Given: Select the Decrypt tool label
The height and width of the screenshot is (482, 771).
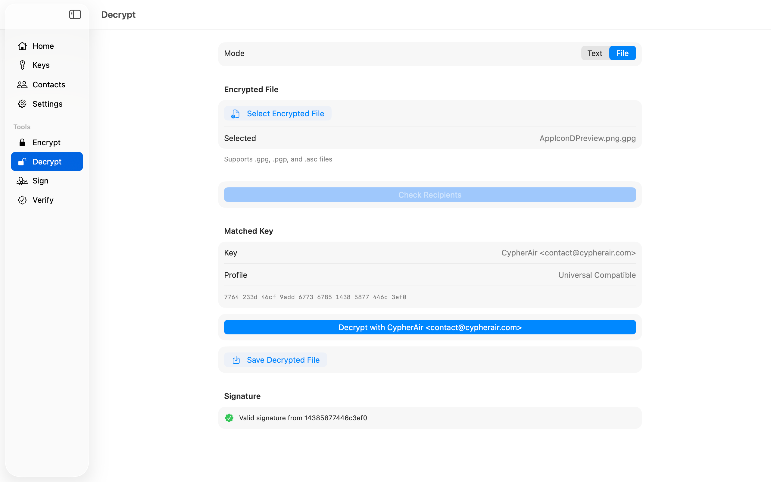Looking at the screenshot, I should pyautogui.click(x=47, y=162).
